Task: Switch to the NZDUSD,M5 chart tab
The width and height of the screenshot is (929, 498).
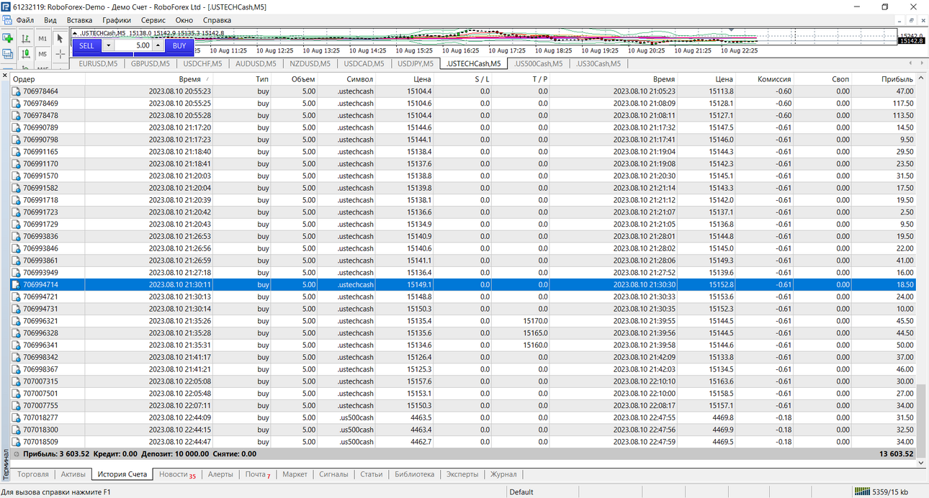Action: pyautogui.click(x=310, y=63)
